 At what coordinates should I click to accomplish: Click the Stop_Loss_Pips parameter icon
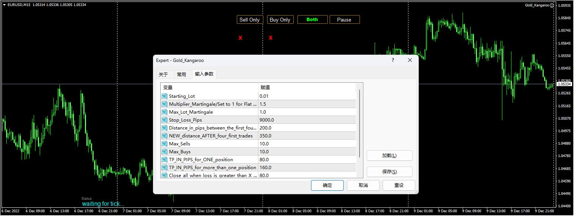[164, 120]
